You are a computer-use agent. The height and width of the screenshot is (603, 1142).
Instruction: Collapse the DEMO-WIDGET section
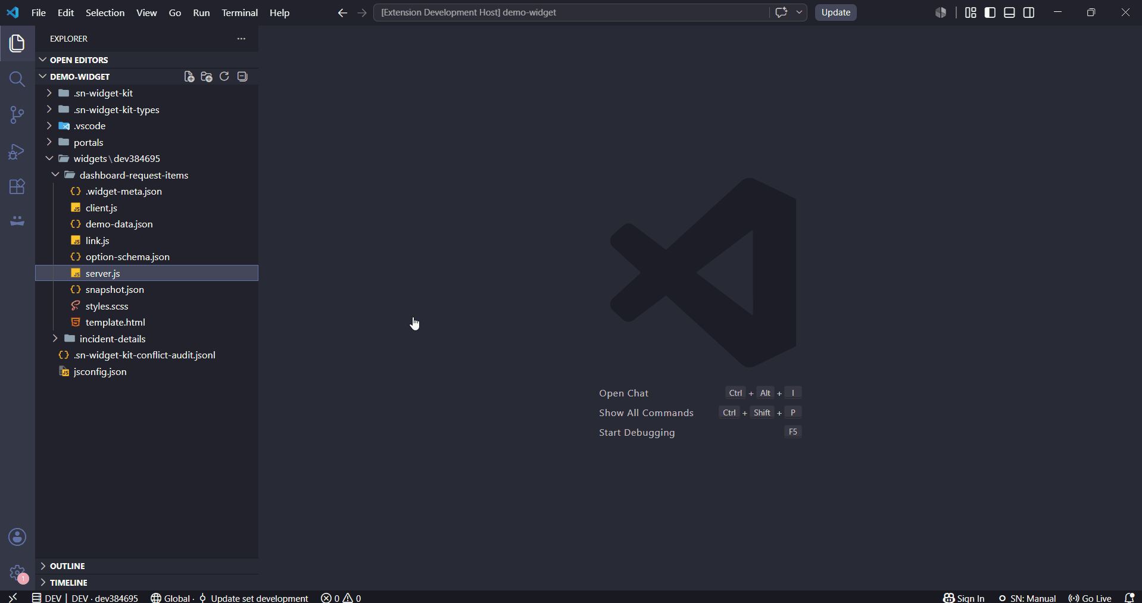pos(110,76)
